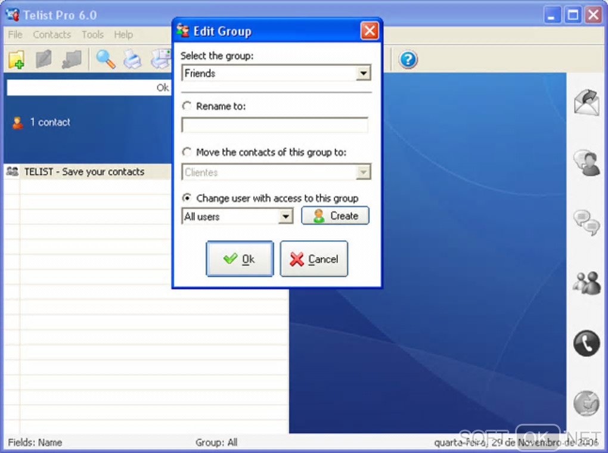Image resolution: width=608 pixels, height=453 pixels.
Task: Open the File menu
Action: [x=15, y=35]
